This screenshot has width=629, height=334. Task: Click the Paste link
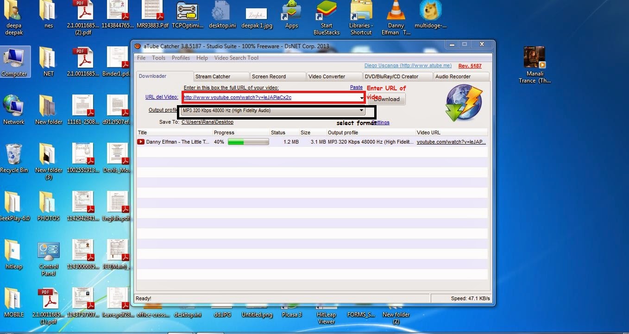tap(356, 87)
